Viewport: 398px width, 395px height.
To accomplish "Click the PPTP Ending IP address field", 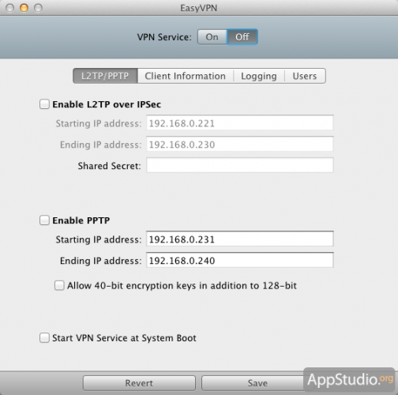I will 240,260.
